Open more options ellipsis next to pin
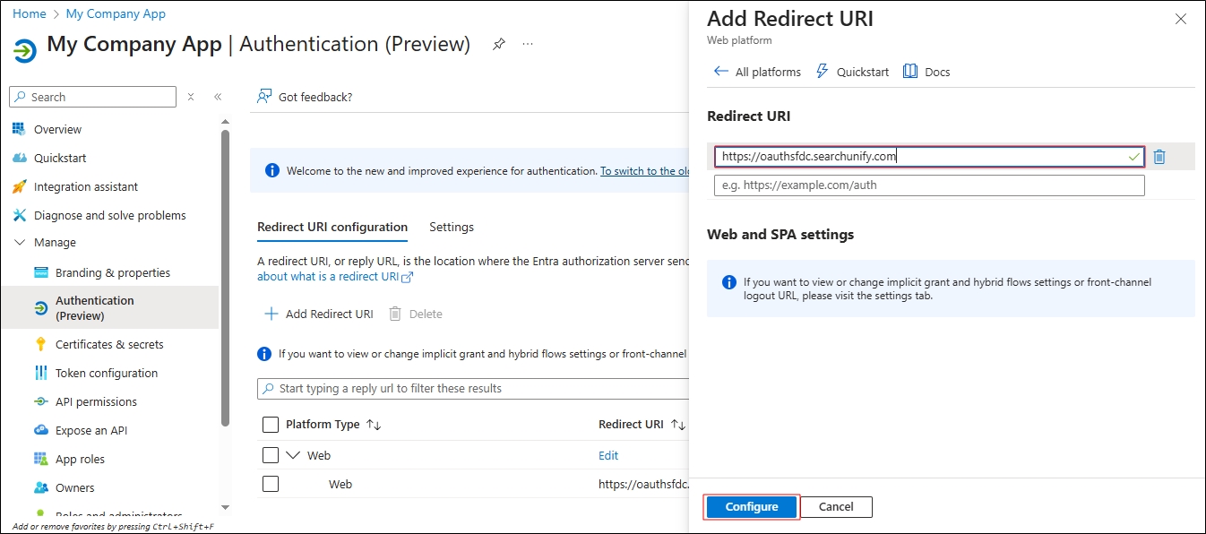 point(528,45)
